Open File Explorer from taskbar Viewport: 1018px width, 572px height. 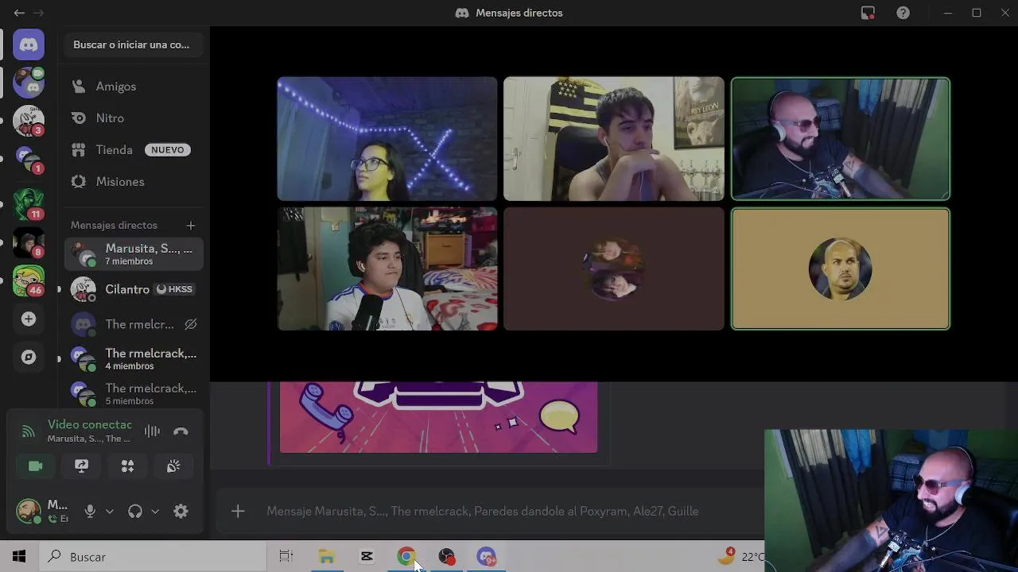327,557
